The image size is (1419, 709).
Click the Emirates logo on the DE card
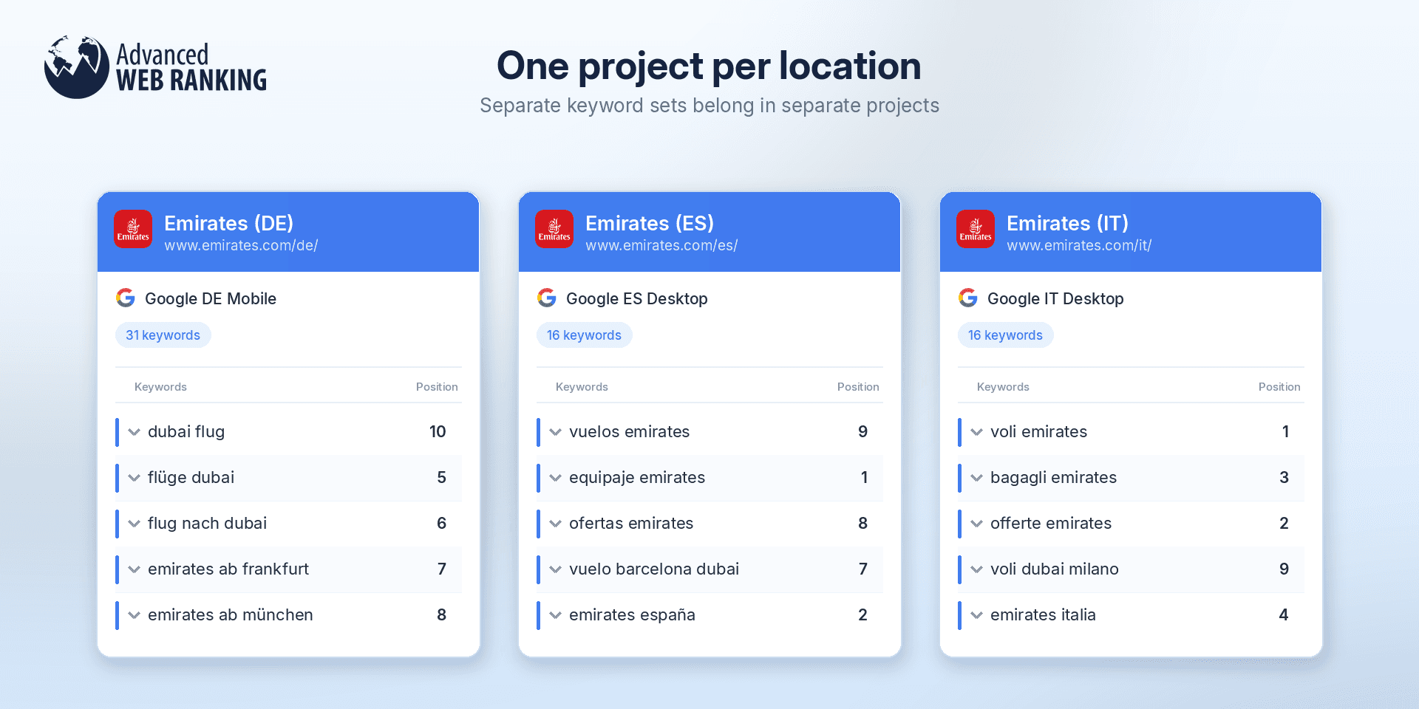[x=133, y=229]
